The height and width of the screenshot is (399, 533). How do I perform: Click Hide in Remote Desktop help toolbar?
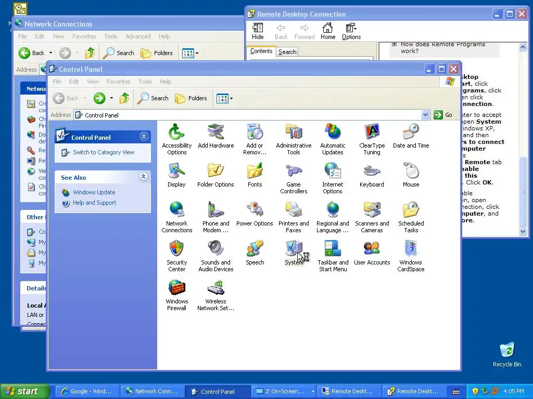point(258,31)
